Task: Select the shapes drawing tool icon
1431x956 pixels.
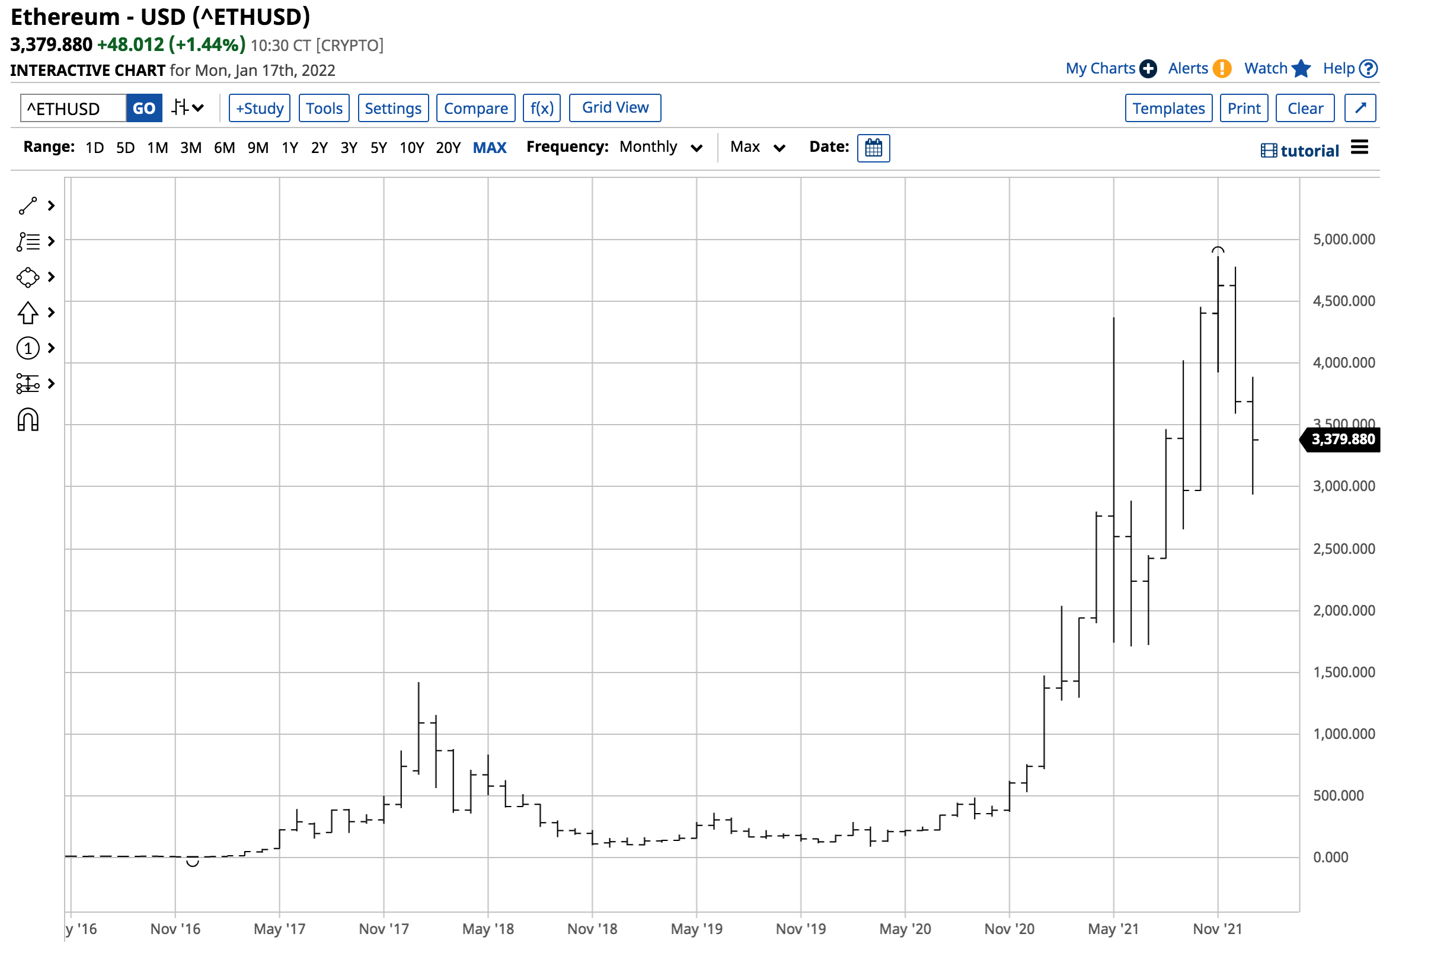Action: pyautogui.click(x=28, y=278)
